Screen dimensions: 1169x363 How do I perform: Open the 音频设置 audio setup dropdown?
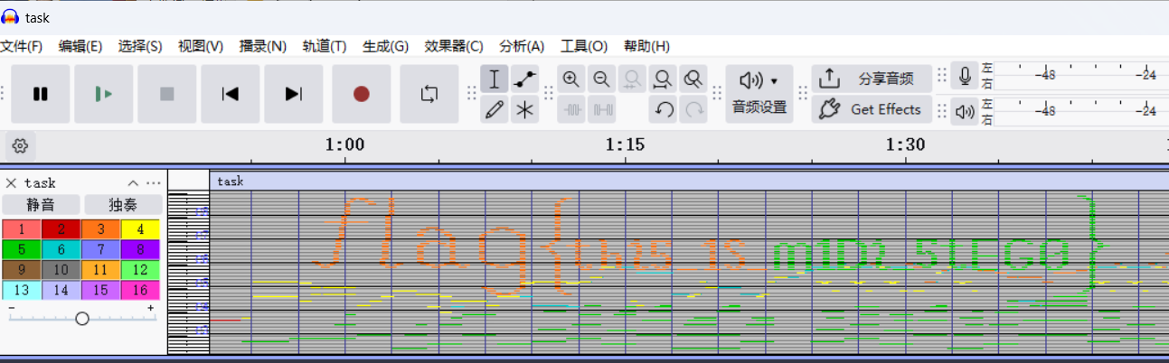click(759, 94)
